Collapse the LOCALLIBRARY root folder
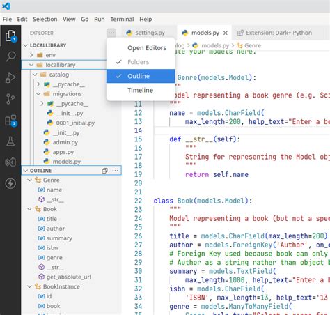This screenshot has height=315, width=330. (x=26, y=45)
